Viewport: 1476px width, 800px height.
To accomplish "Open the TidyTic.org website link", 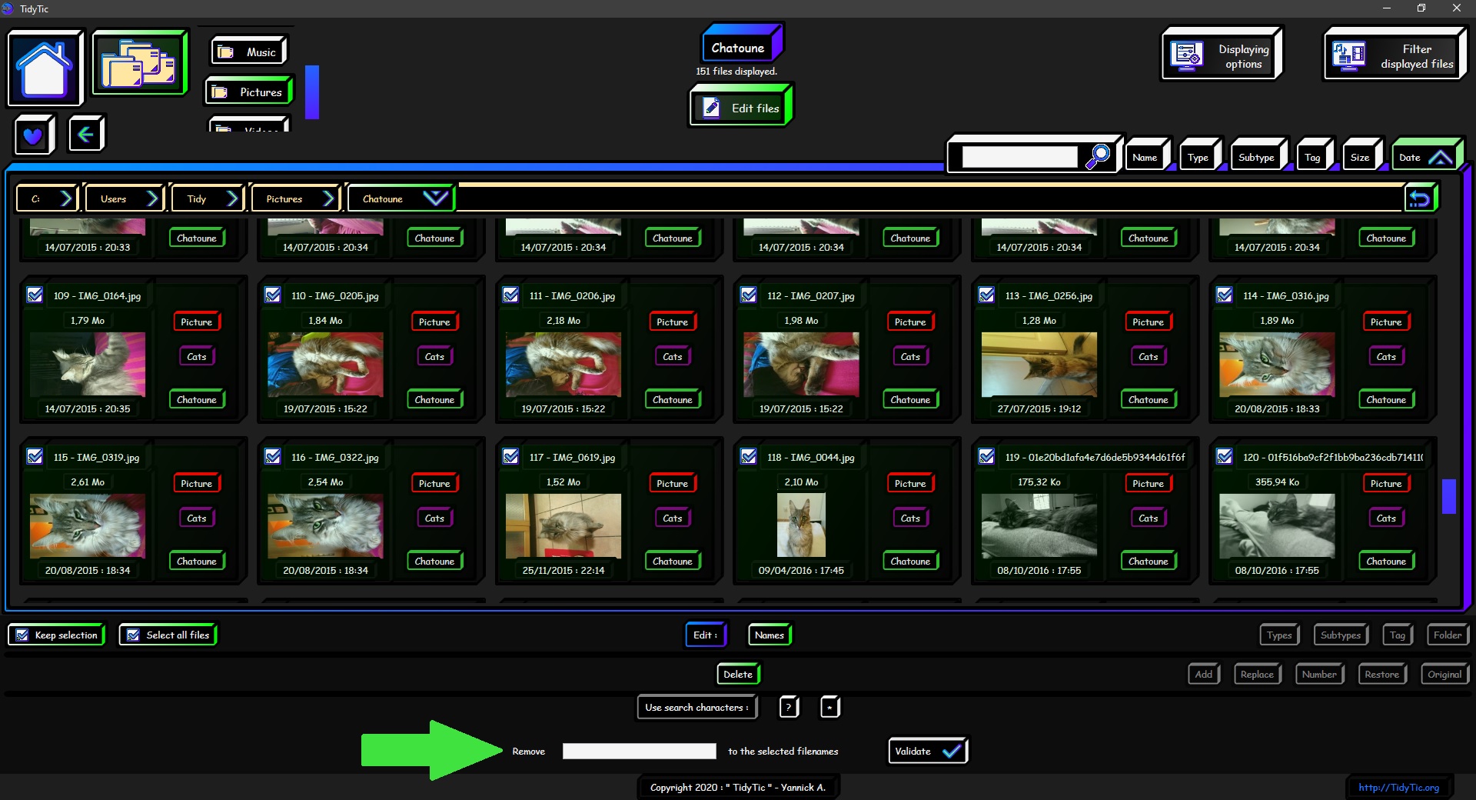I will tap(1398, 787).
